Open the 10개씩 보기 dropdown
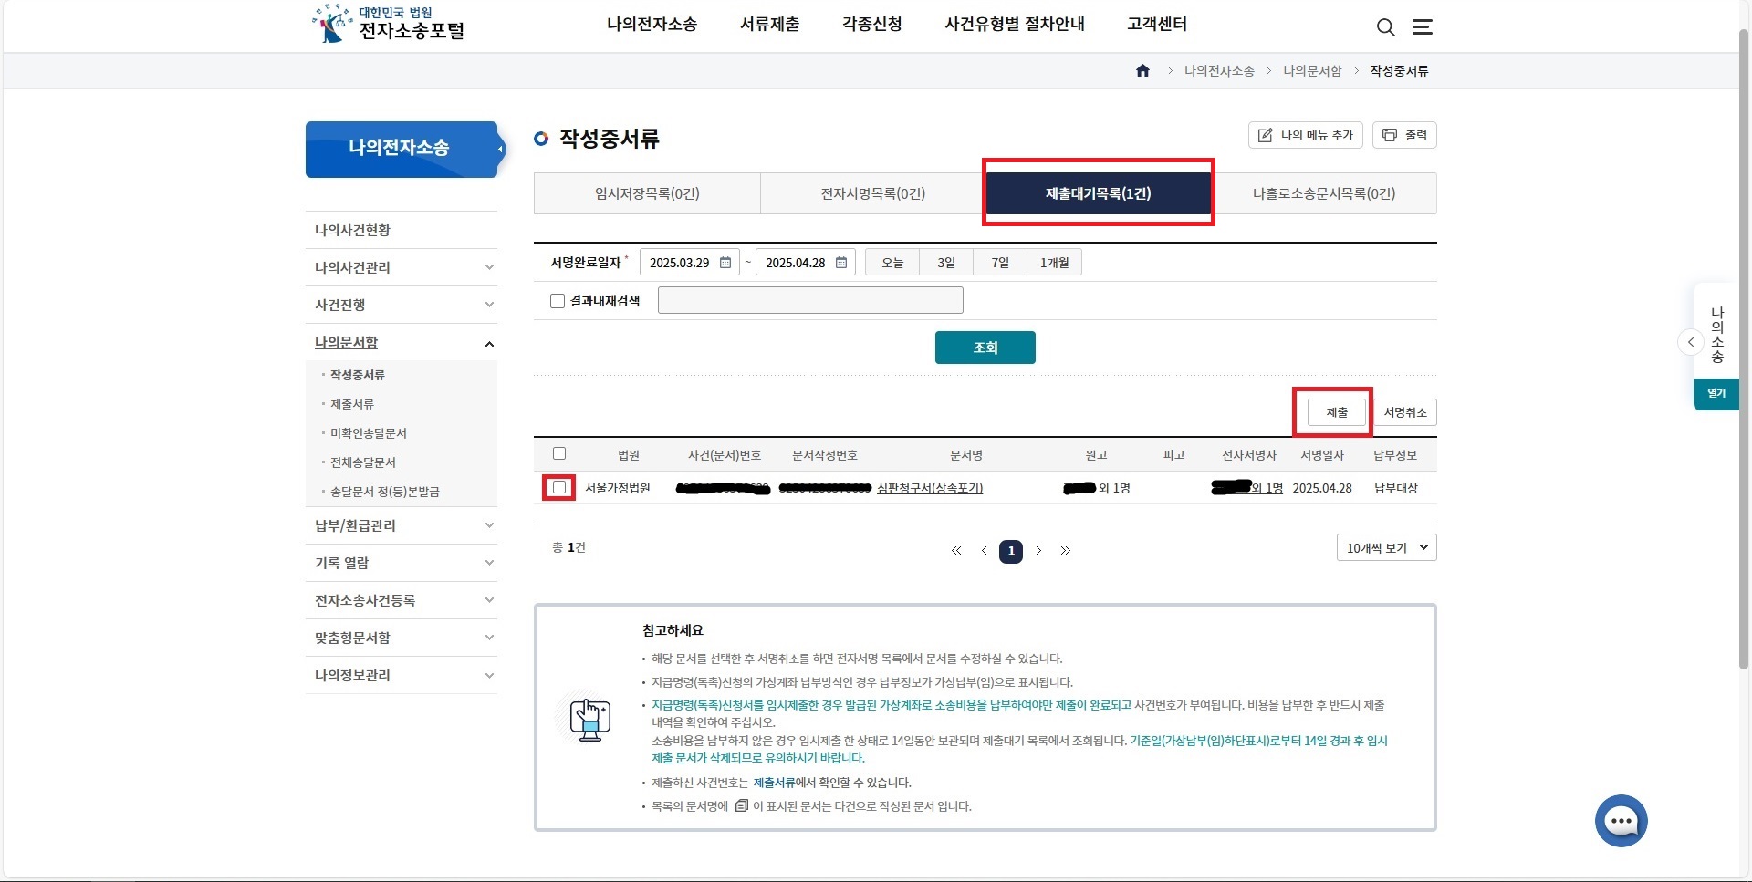 (x=1386, y=547)
